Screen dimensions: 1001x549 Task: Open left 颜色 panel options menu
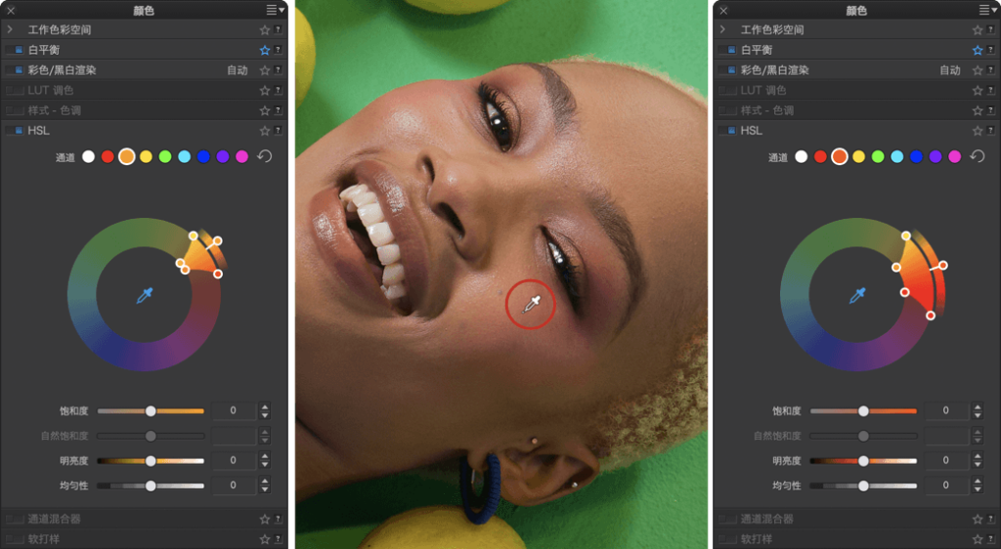coord(275,10)
